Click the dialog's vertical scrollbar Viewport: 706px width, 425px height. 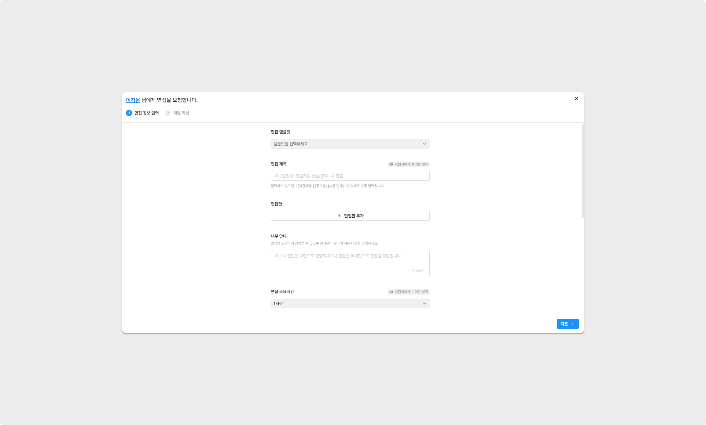[583, 171]
